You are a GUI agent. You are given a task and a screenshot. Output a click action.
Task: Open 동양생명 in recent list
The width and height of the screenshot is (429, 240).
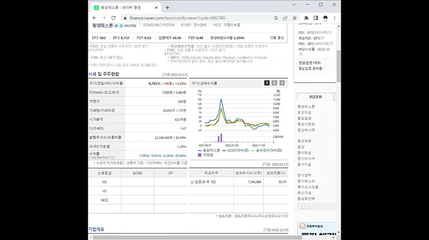coord(304,141)
